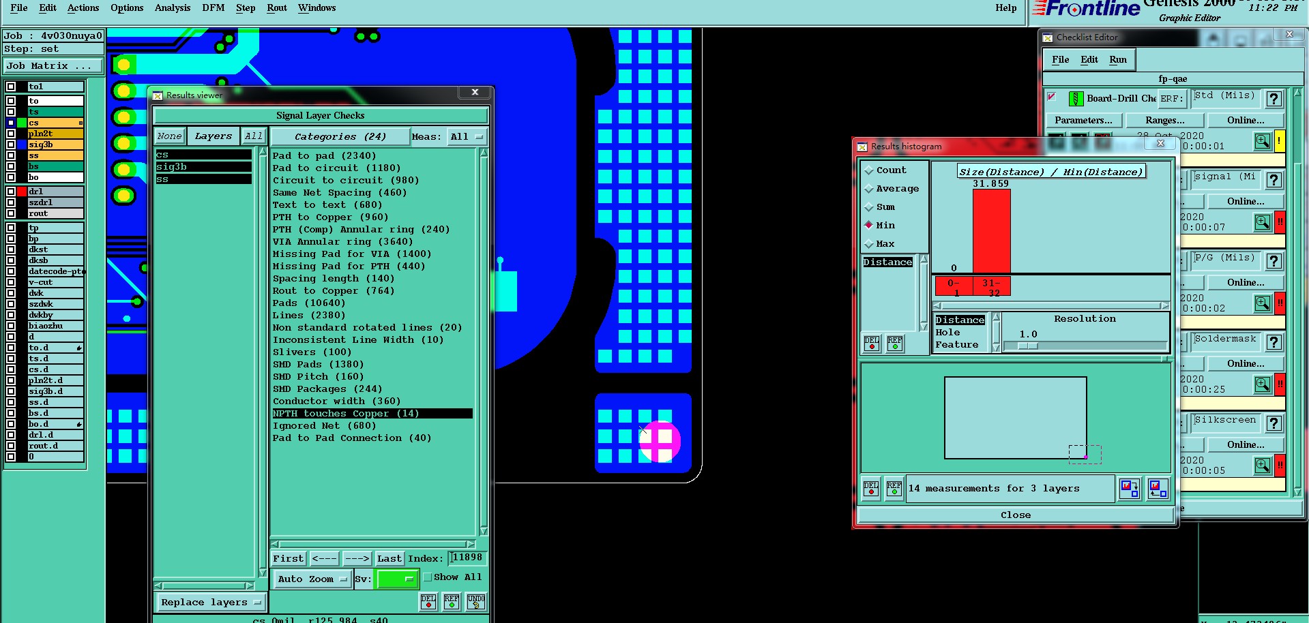Click Index input field showing 11898
The width and height of the screenshot is (1309, 623).
[468, 558]
